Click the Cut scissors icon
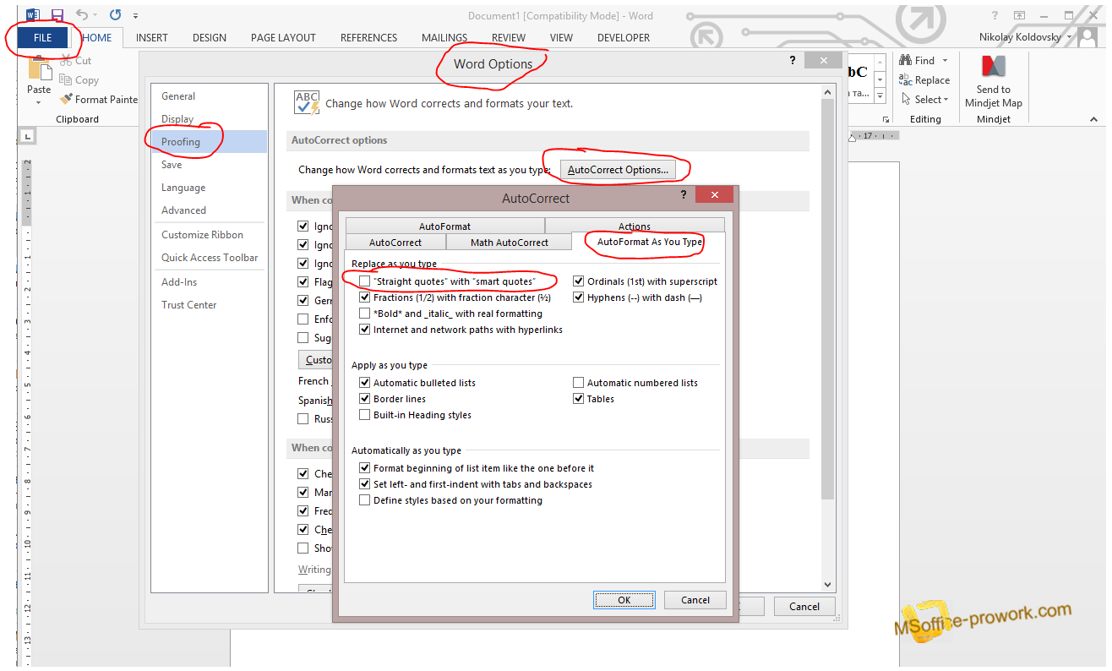The image size is (1112, 671). (67, 61)
